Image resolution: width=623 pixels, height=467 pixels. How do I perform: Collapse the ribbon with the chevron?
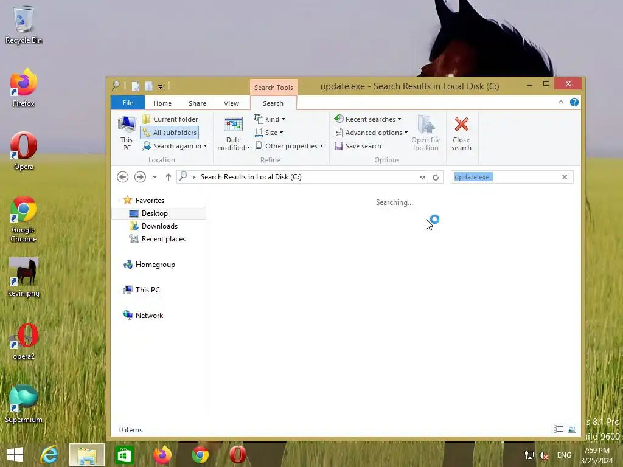click(560, 102)
